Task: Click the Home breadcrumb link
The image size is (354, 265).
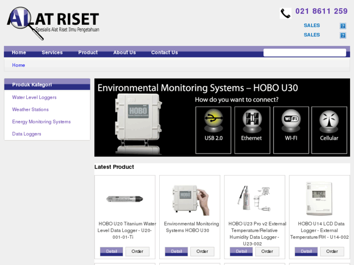Action: point(19,65)
